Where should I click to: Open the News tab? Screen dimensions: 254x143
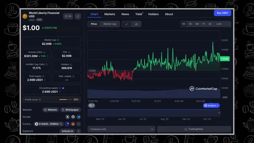click(125, 14)
